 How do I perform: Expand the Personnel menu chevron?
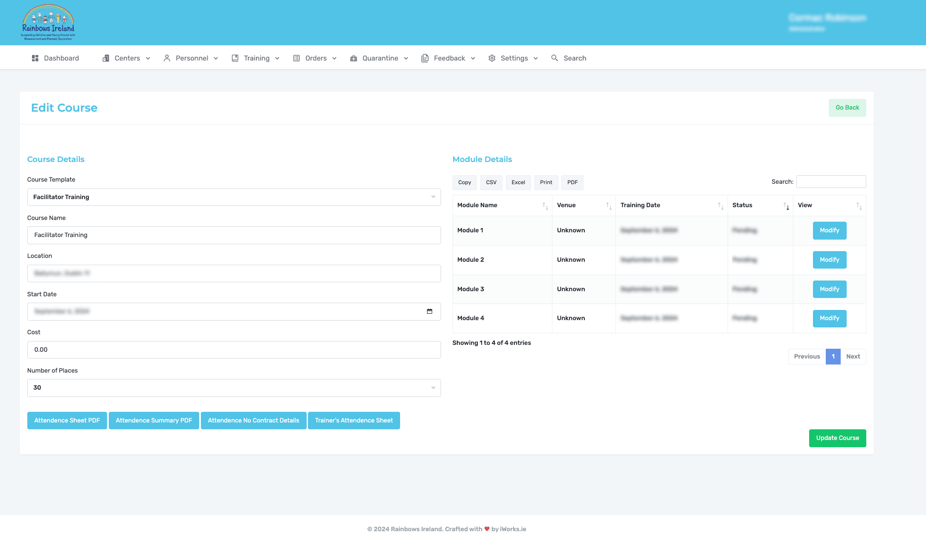click(x=216, y=58)
